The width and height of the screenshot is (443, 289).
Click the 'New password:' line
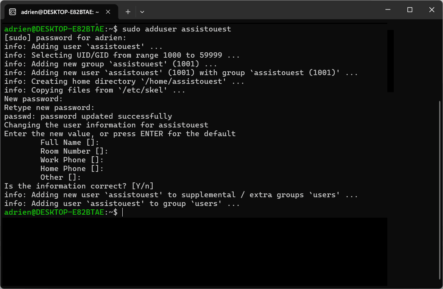33,99
